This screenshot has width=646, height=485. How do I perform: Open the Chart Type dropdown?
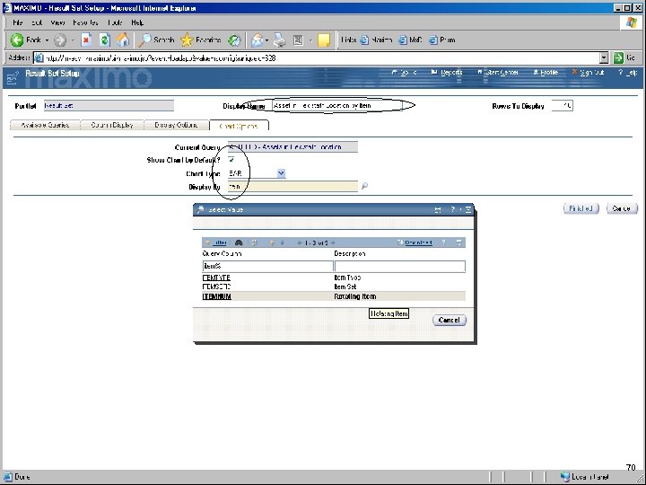click(x=281, y=173)
